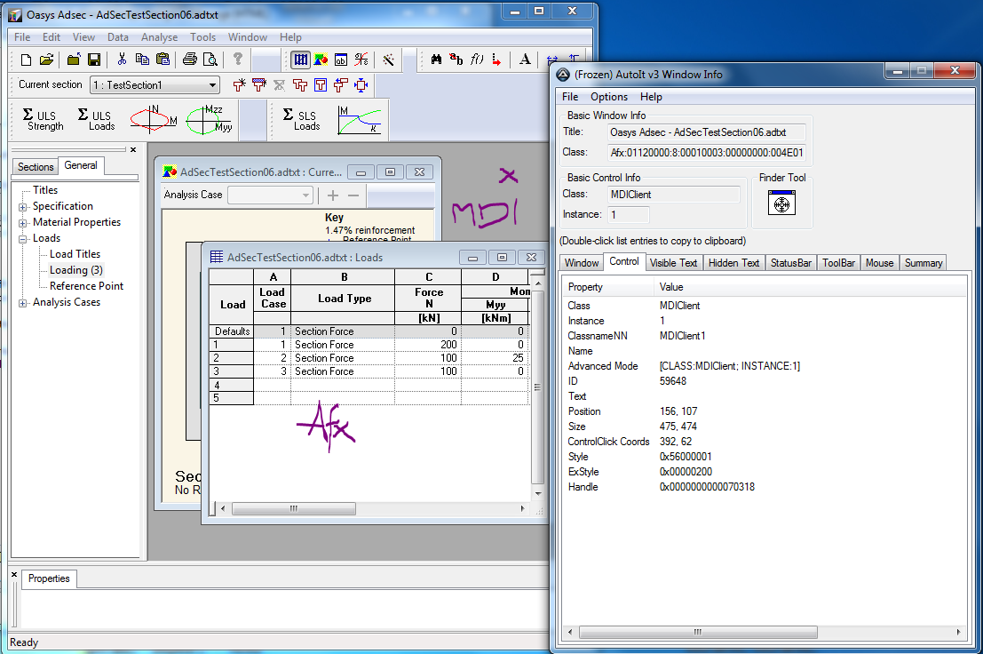Switch to the Summary tab in AutoIt

(923, 263)
